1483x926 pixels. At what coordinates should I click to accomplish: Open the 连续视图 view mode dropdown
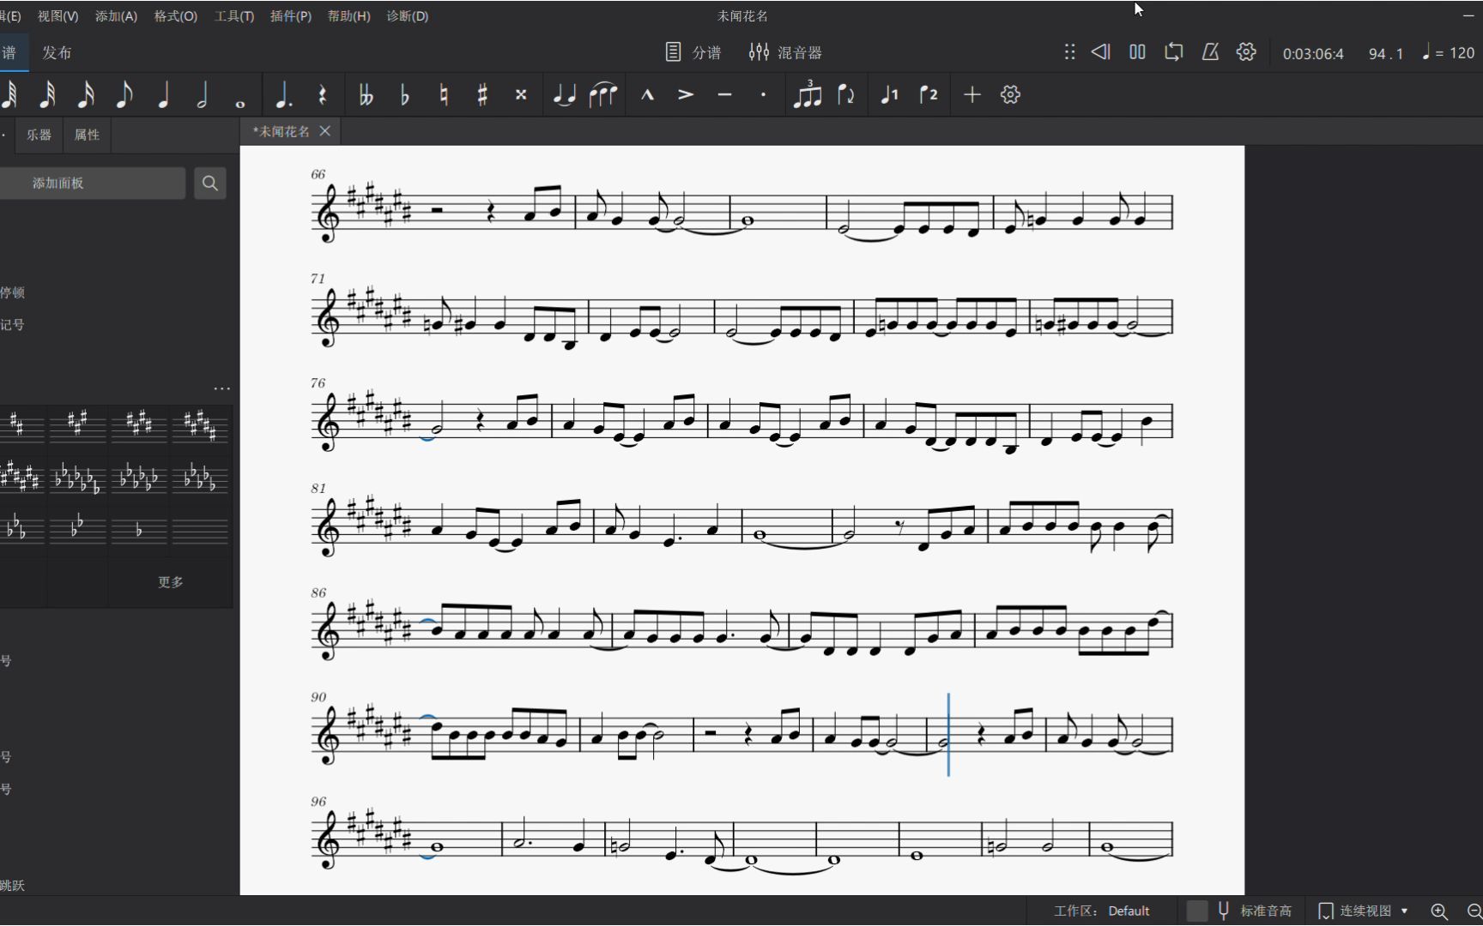point(1364,911)
